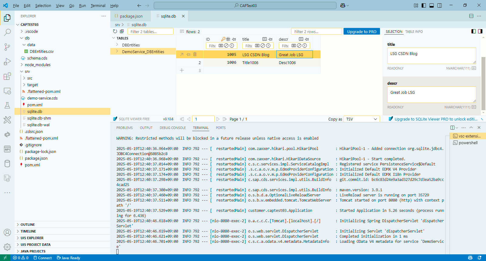486x261 pixels.
Task: Open the Selection menu
Action: tap(43, 5)
